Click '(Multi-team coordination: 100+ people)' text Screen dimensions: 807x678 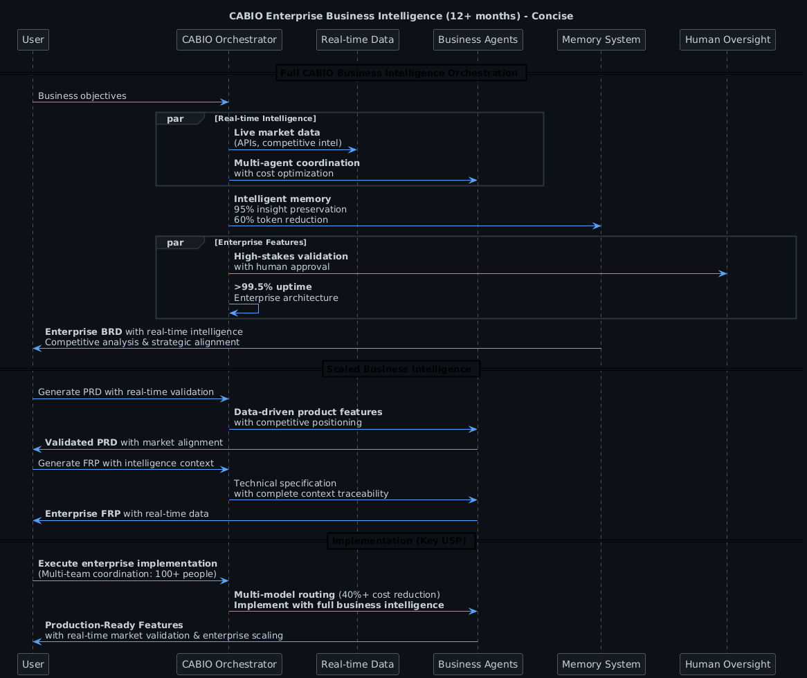click(x=127, y=574)
